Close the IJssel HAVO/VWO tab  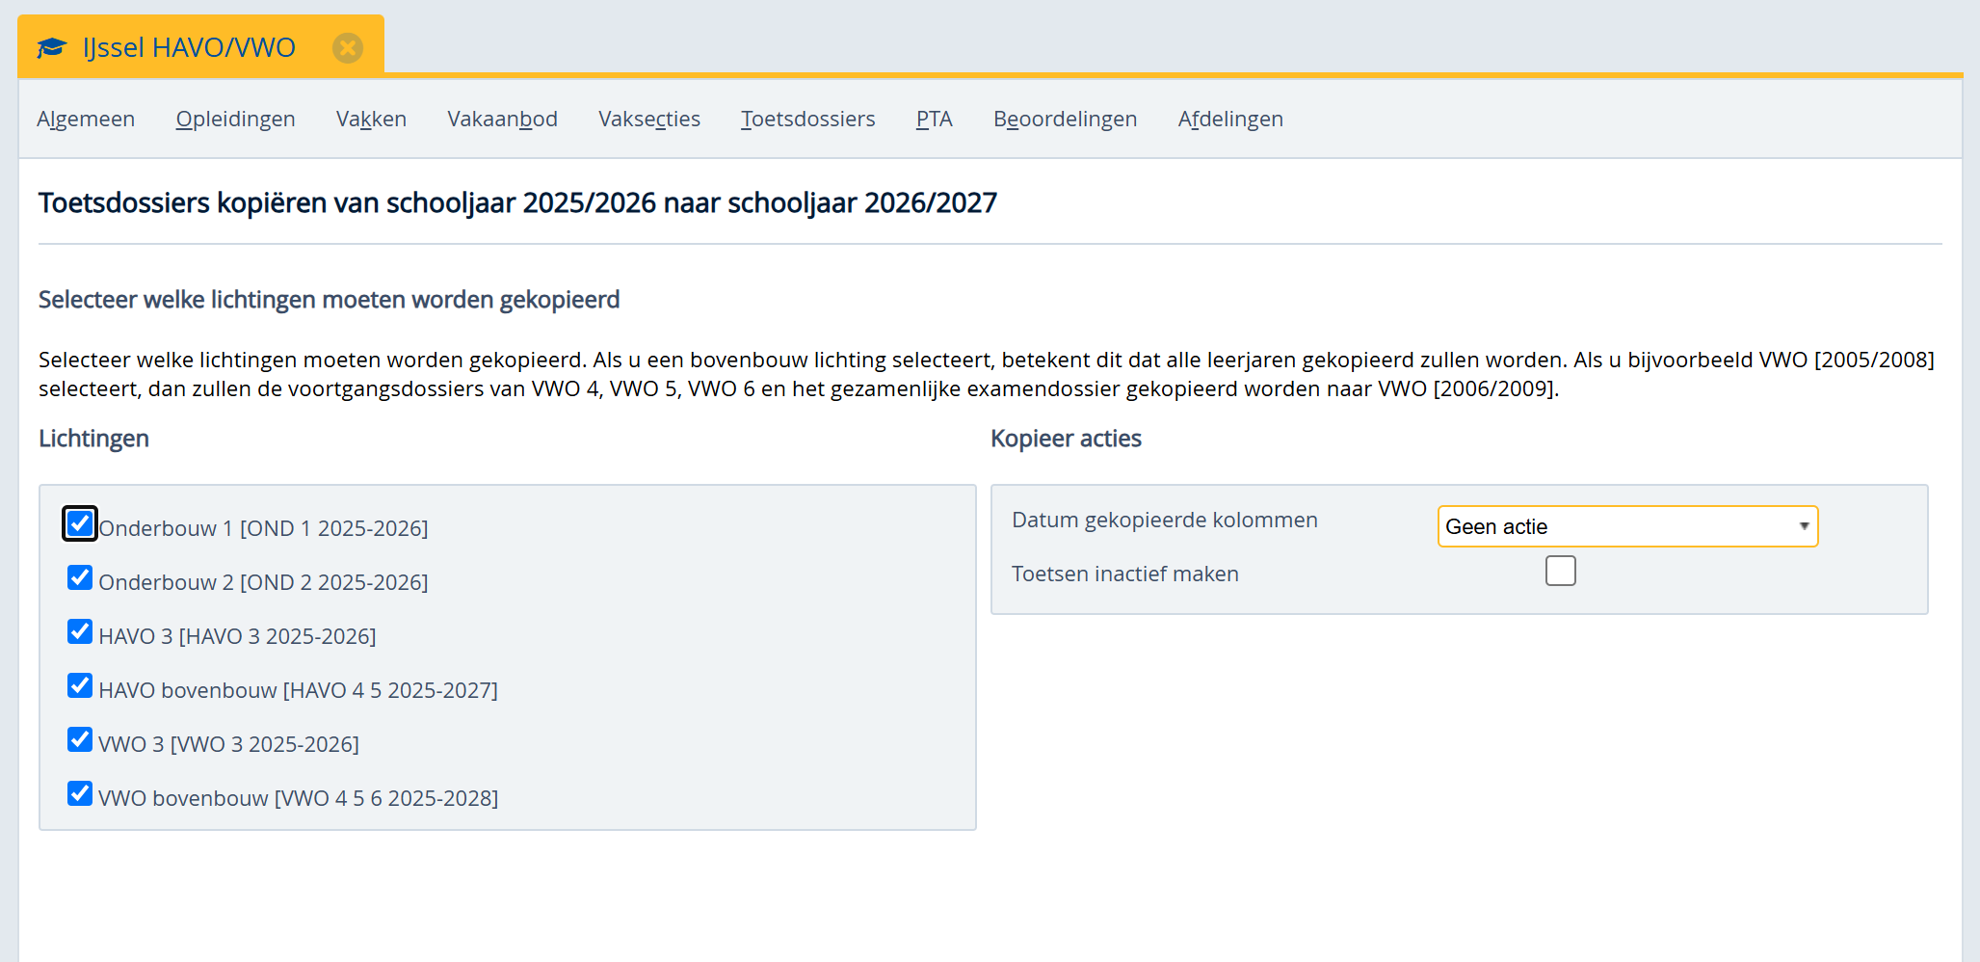click(x=347, y=47)
